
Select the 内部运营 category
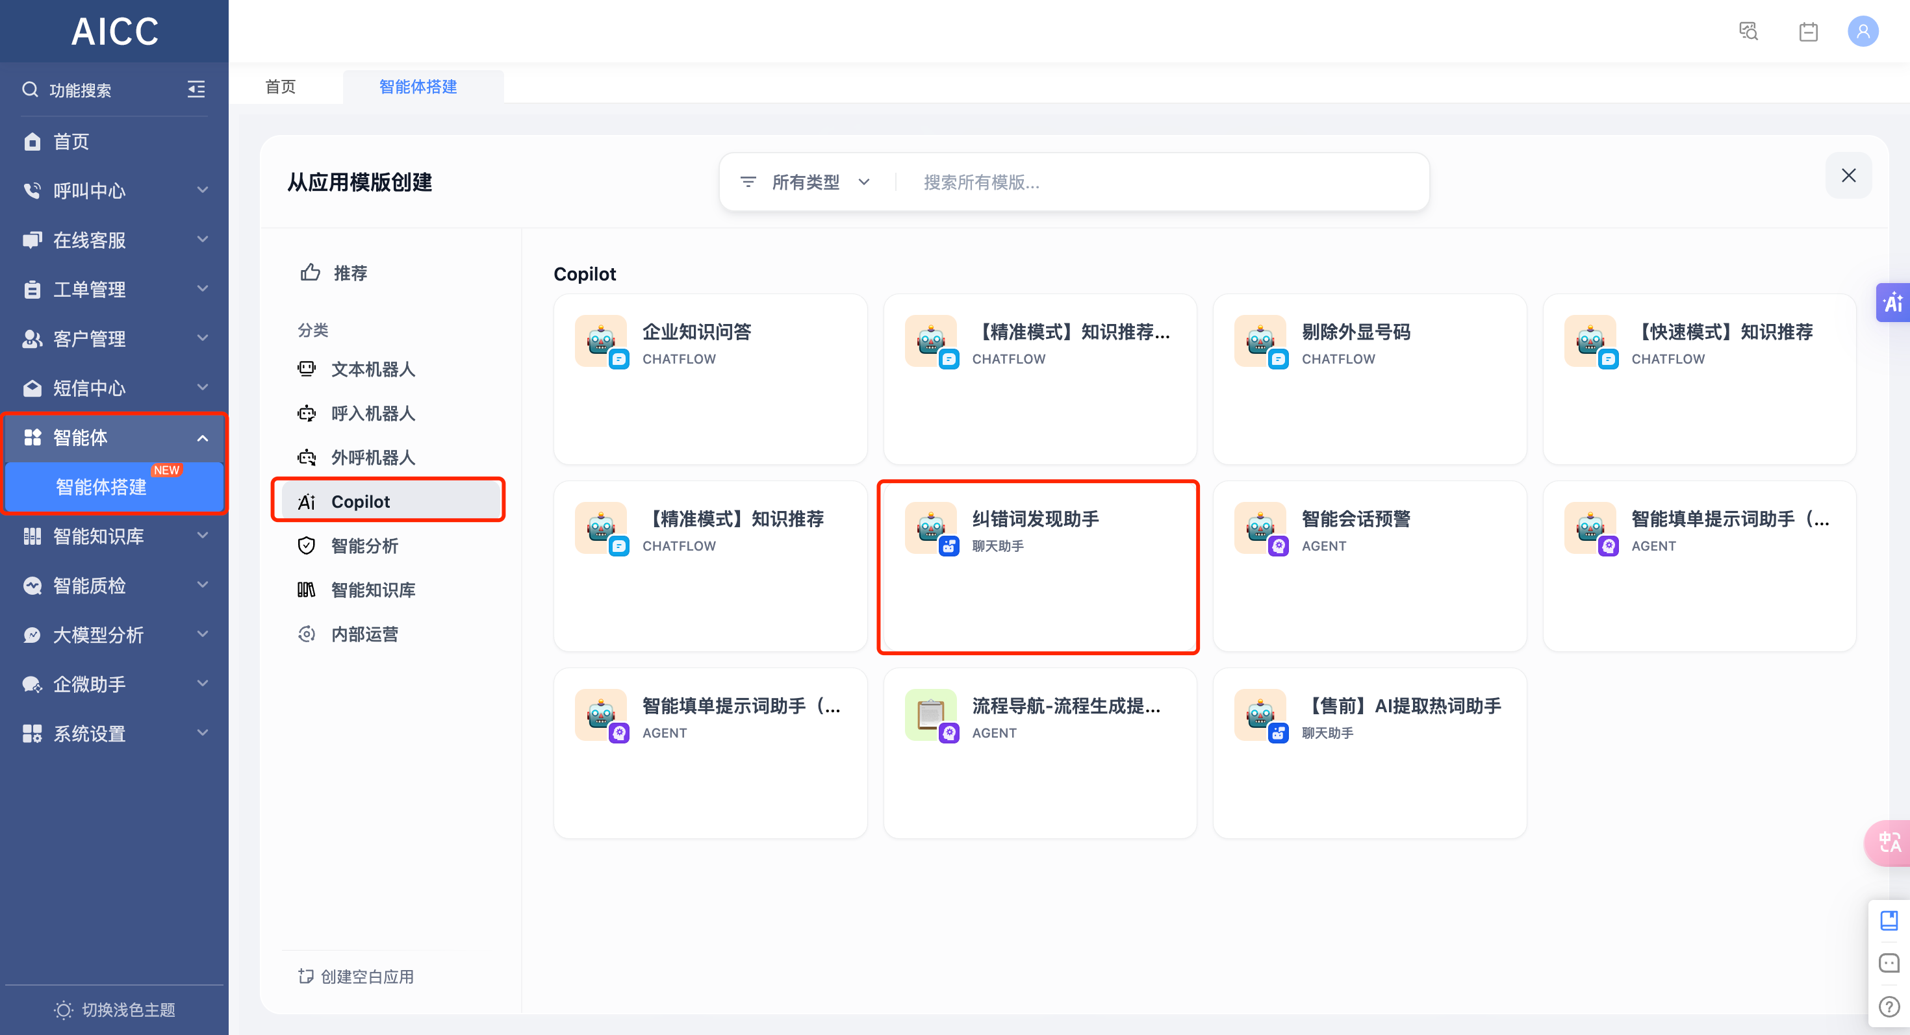[x=390, y=634]
